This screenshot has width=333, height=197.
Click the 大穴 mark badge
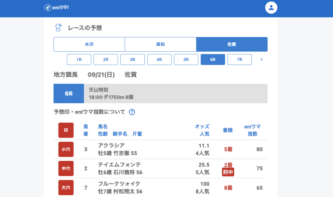(66, 188)
